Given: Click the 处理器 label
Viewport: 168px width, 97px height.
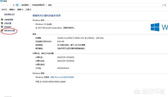Looking at the screenshot, I should (38, 38).
